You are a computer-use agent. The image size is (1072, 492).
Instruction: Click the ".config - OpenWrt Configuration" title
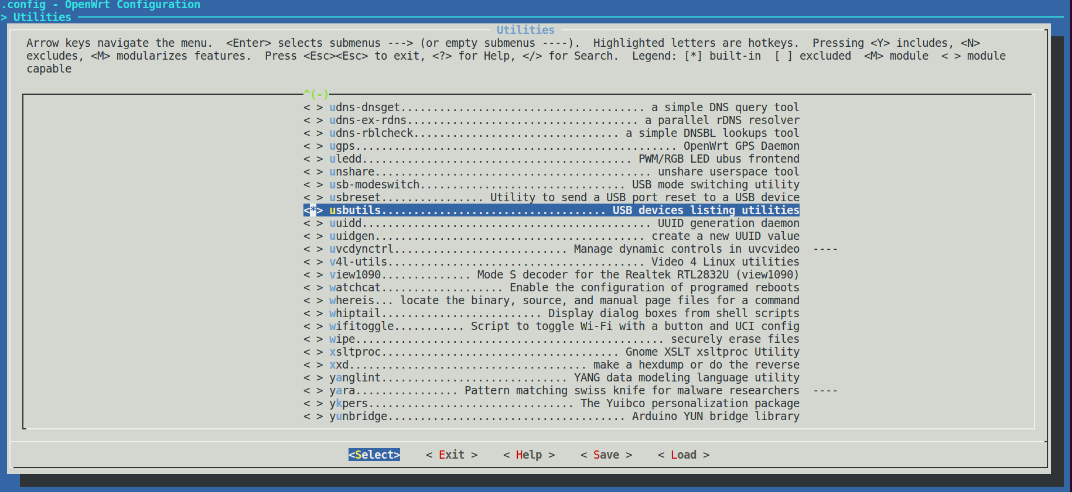pyautogui.click(x=101, y=5)
